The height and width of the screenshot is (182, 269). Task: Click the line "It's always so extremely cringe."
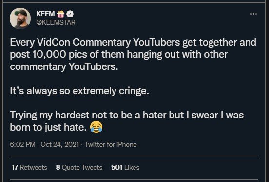(79, 91)
